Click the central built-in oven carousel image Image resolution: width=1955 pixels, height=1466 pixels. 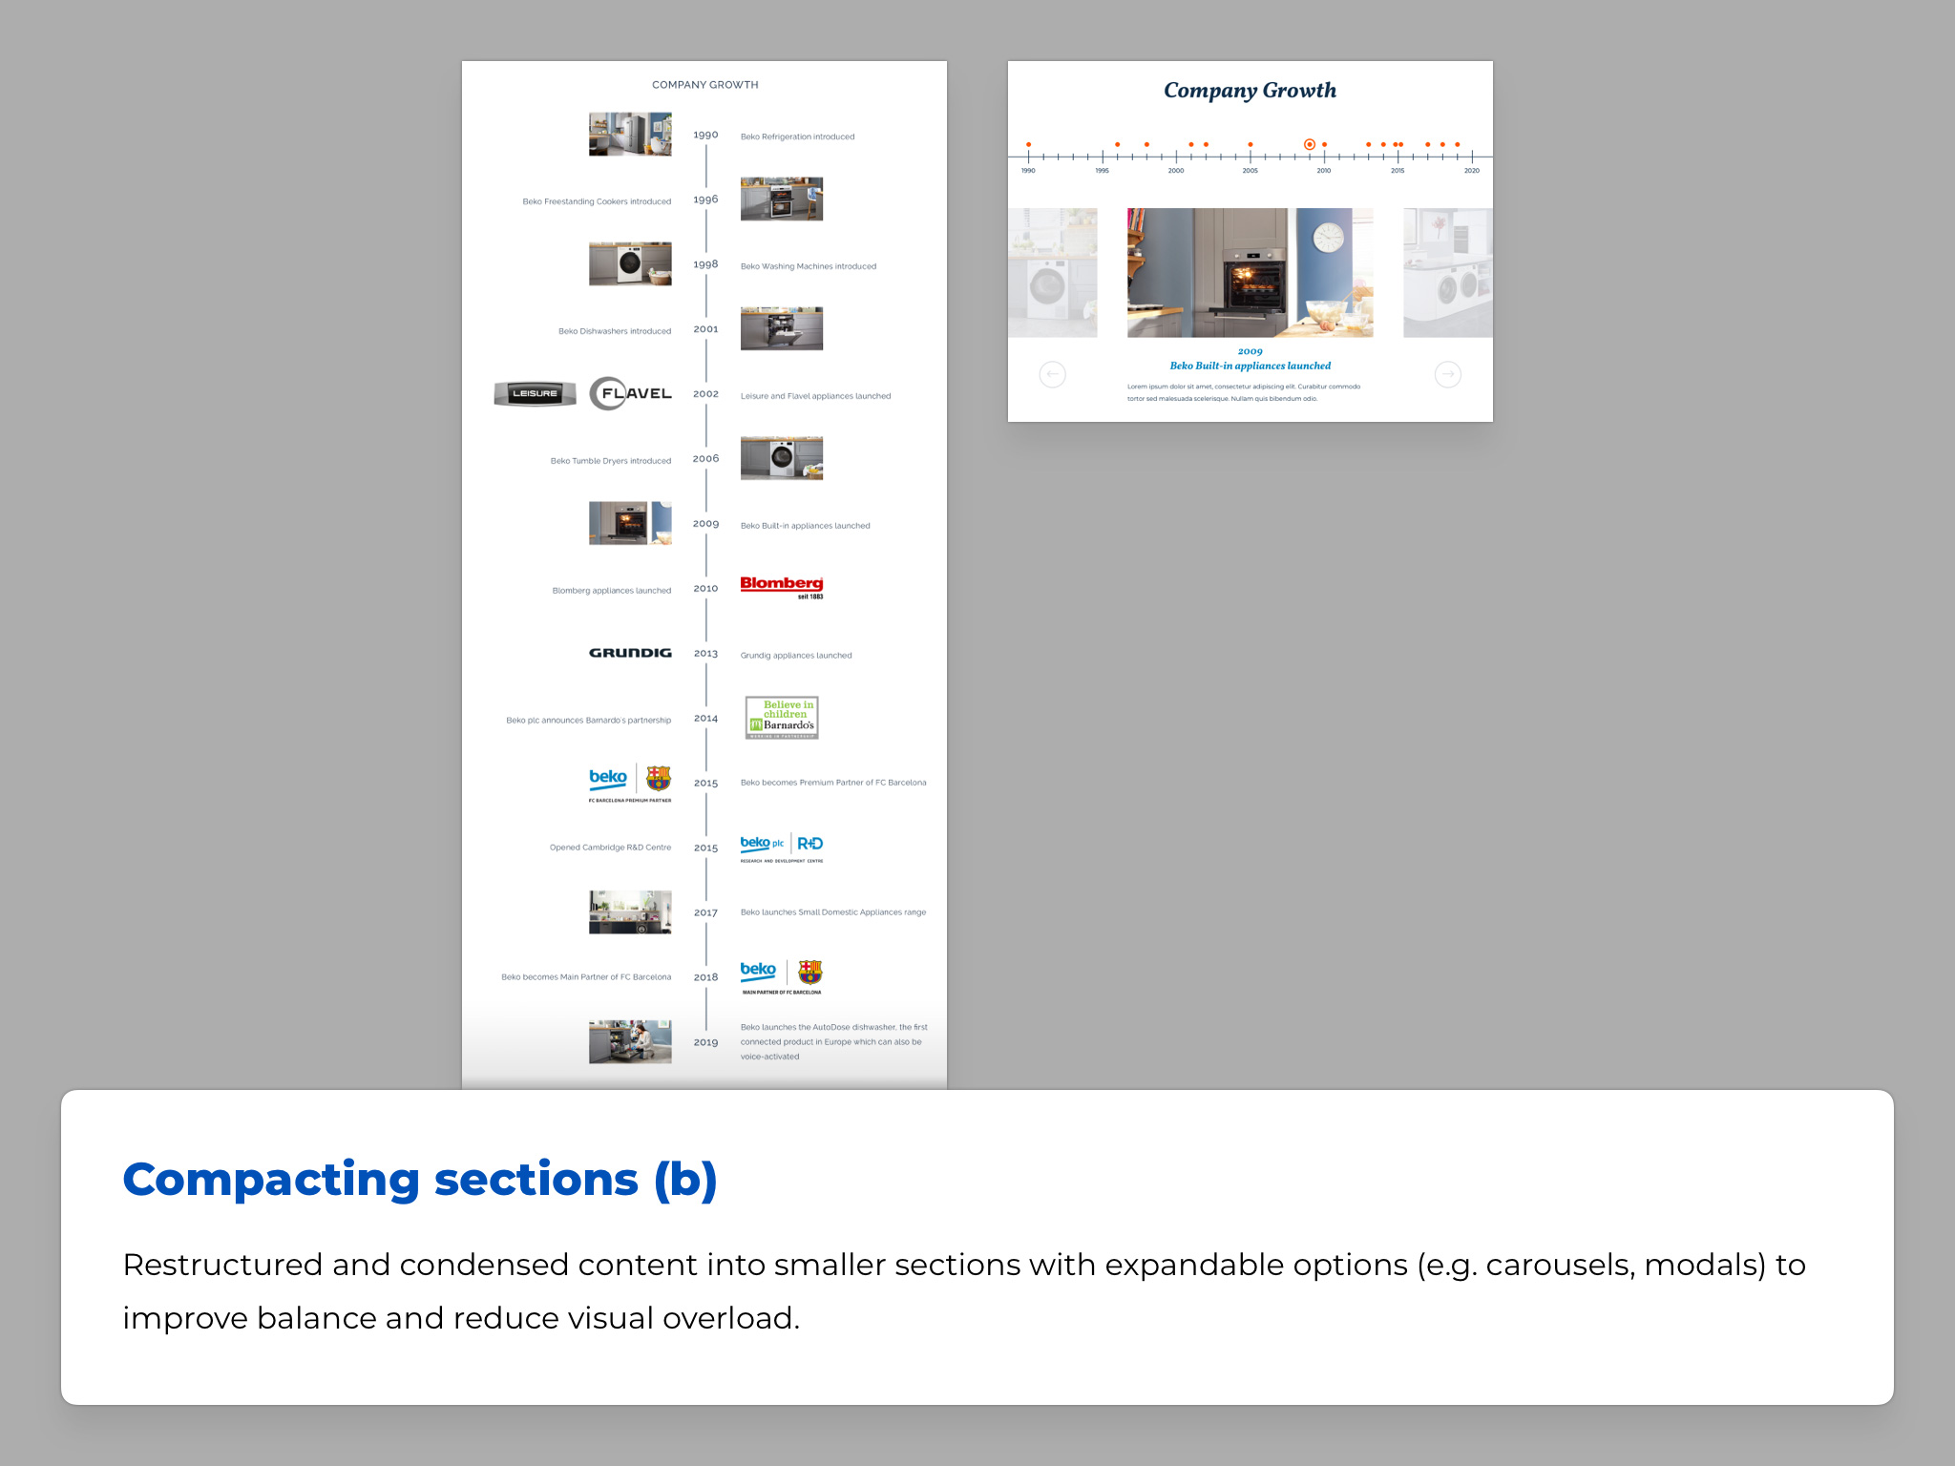[1250, 273]
